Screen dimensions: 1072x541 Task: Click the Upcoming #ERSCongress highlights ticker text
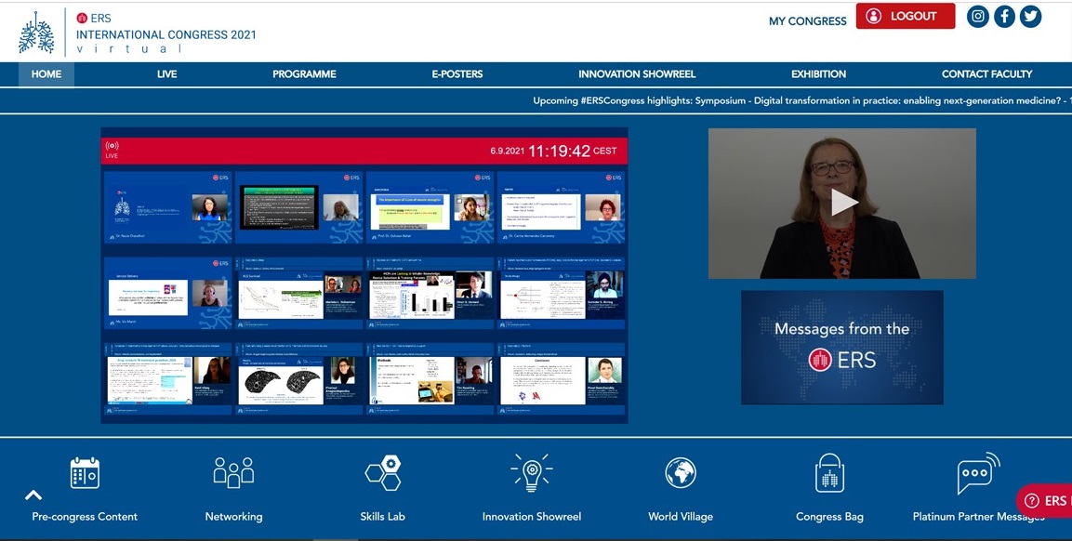[802, 100]
